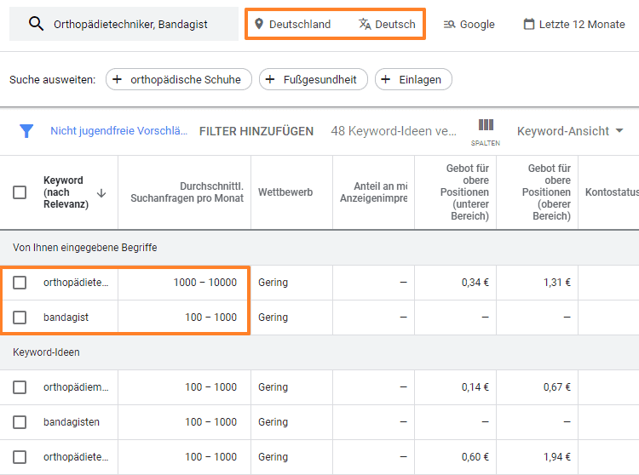The image size is (639, 475).
Task: Click the plus icon on orthopädische Schuhe chip
Action: 117,79
